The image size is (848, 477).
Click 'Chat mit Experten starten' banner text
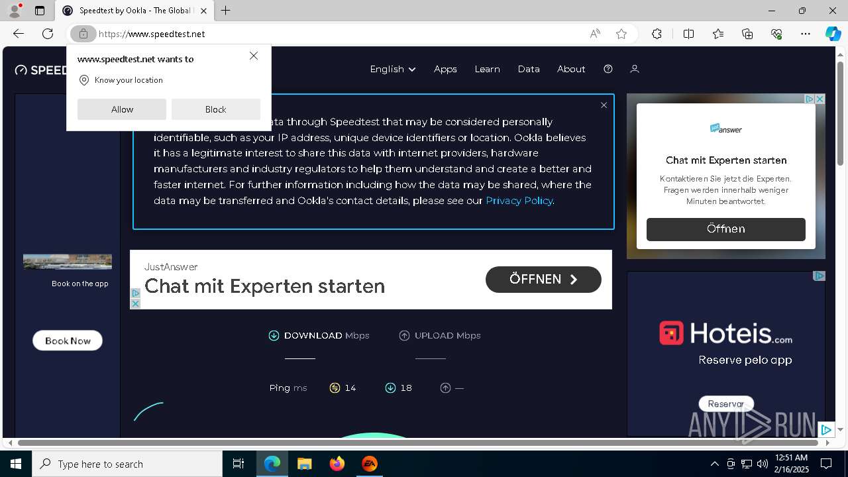coord(264,286)
